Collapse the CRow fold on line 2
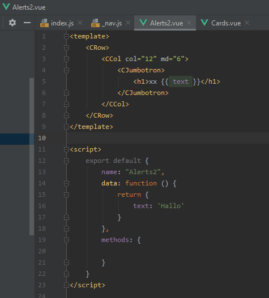269x298 pixels. pyautogui.click(x=66, y=47)
